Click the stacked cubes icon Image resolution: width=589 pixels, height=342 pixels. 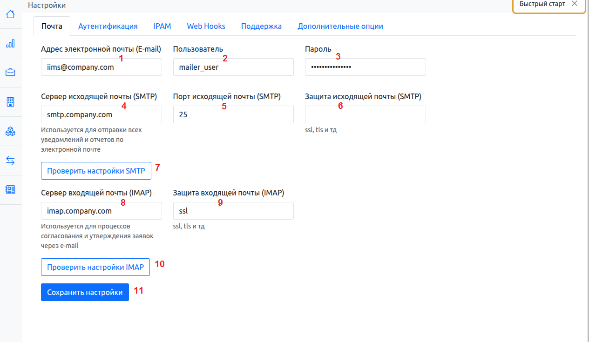pos(10,132)
